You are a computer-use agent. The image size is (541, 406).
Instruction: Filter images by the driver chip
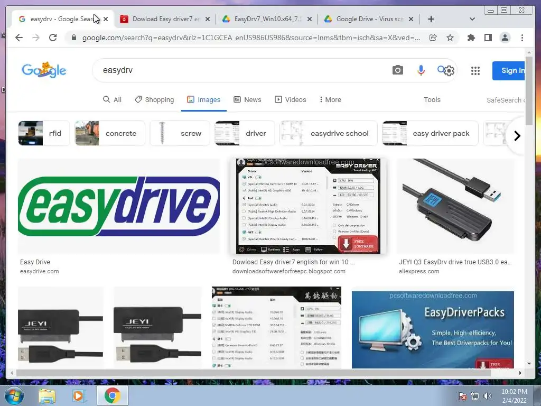click(x=245, y=133)
